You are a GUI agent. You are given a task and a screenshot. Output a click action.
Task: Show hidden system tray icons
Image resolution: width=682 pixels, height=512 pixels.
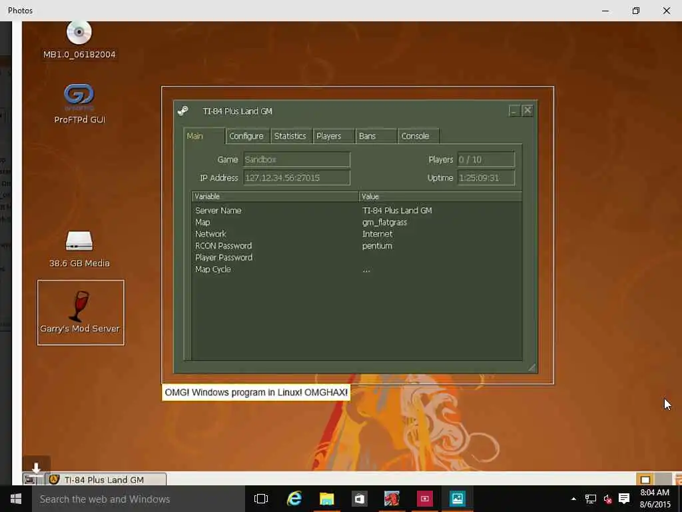coord(573,499)
